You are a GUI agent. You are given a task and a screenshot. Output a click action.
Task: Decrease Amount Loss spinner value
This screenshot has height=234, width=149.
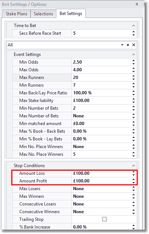click(x=134, y=175)
